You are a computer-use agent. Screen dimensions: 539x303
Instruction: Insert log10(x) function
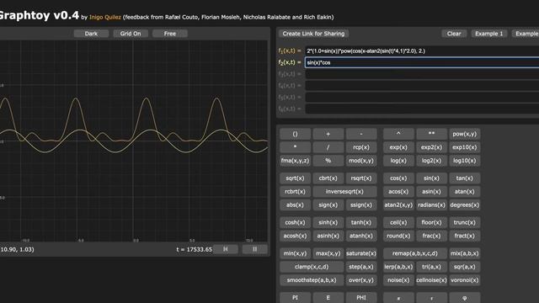click(x=464, y=161)
